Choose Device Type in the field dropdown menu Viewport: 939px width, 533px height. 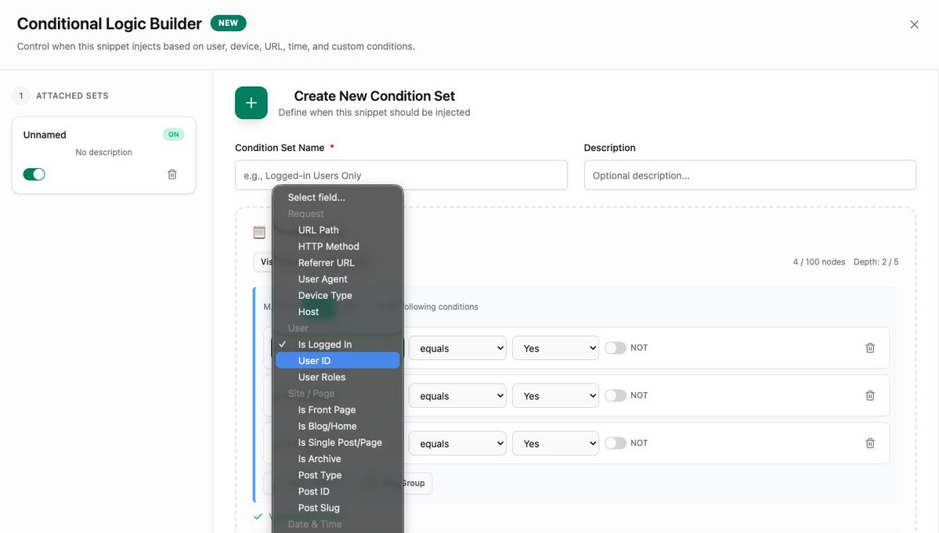(325, 295)
